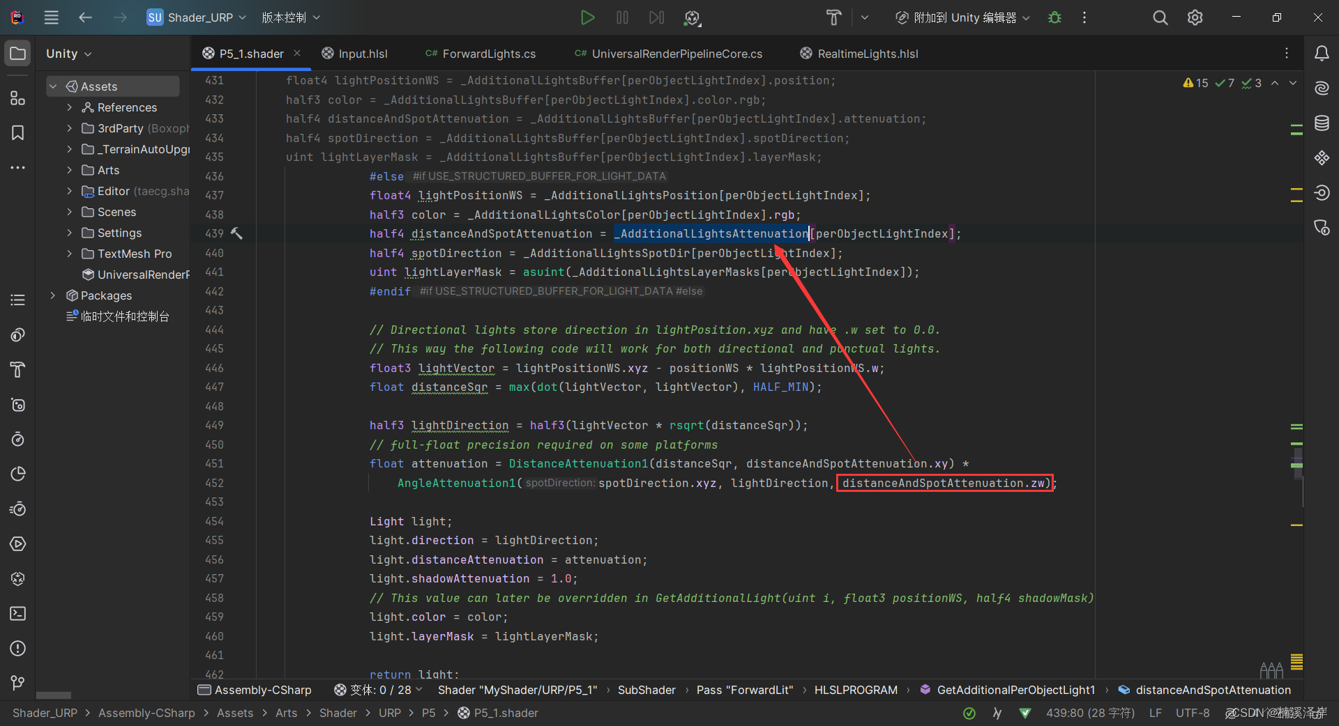Run the project with the green play button
The height and width of the screenshot is (726, 1339).
(587, 17)
